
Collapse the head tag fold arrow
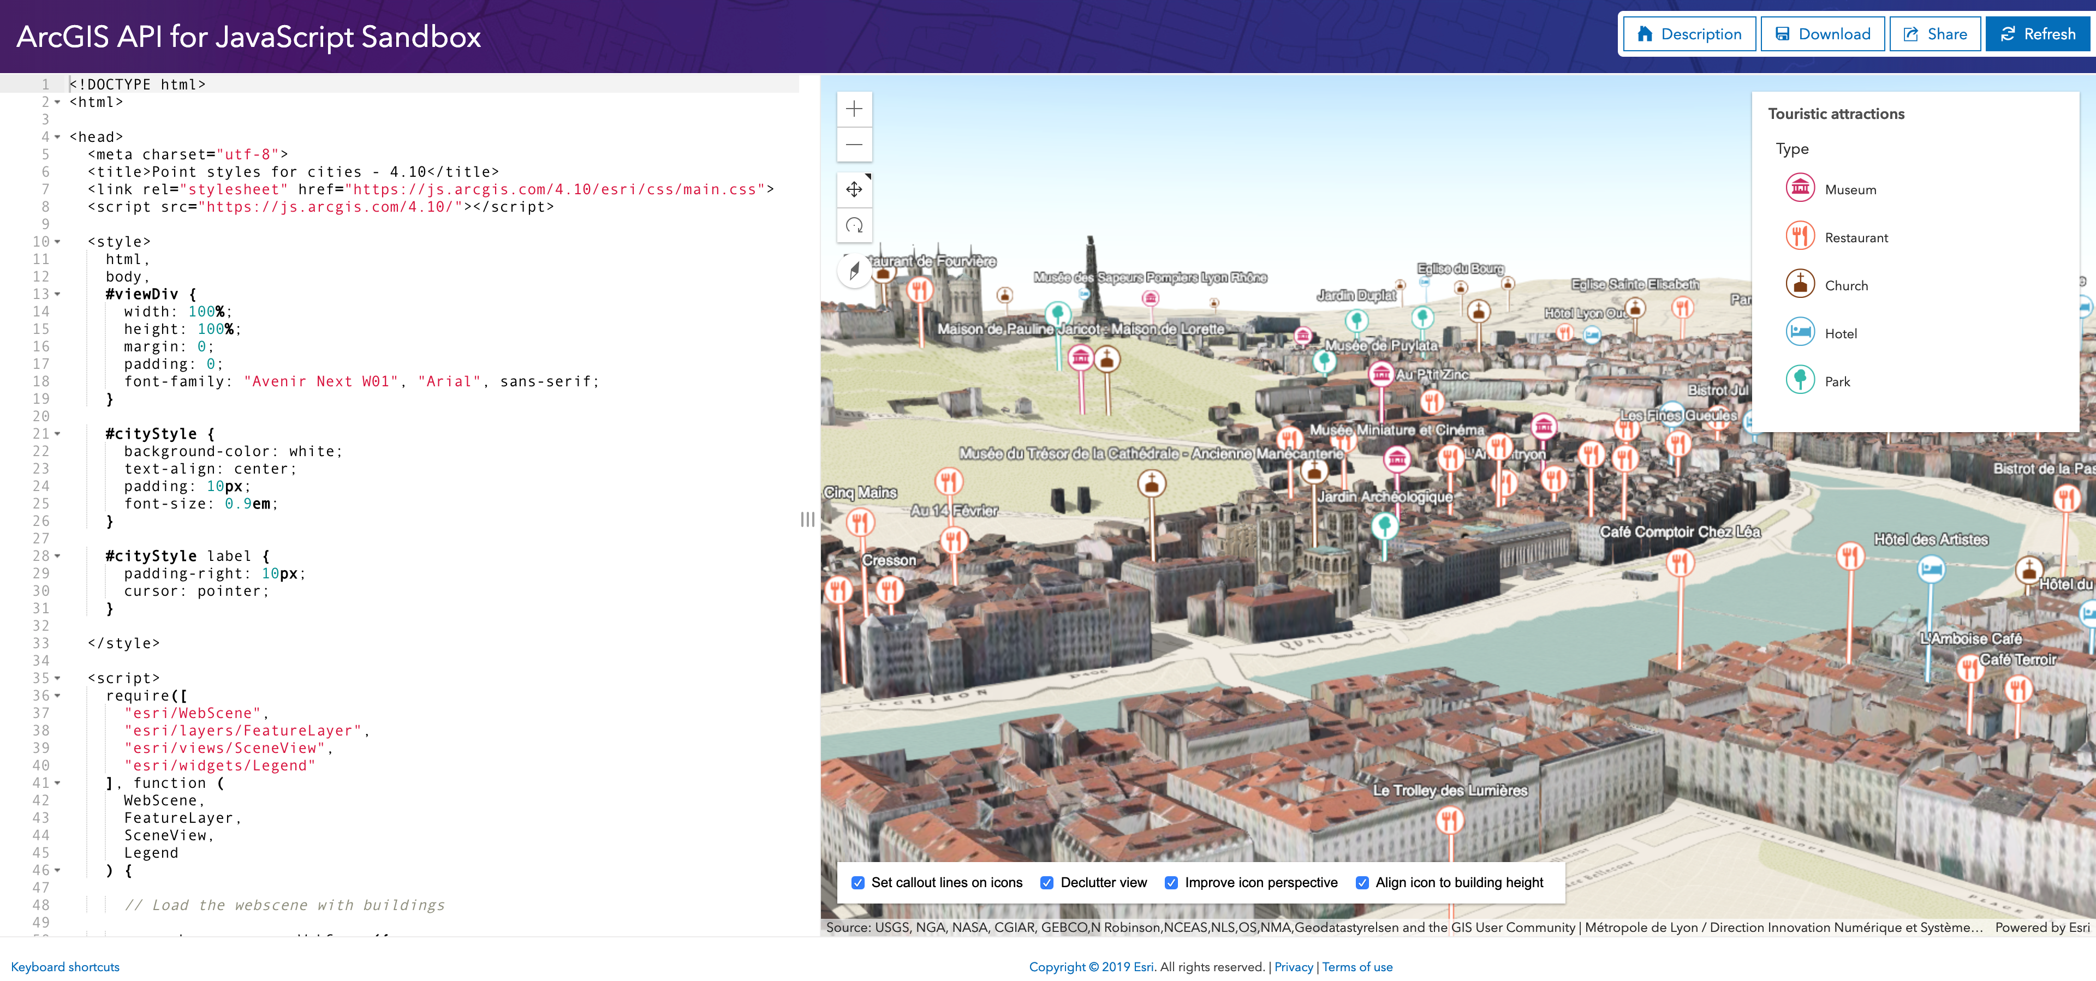pyautogui.click(x=58, y=137)
